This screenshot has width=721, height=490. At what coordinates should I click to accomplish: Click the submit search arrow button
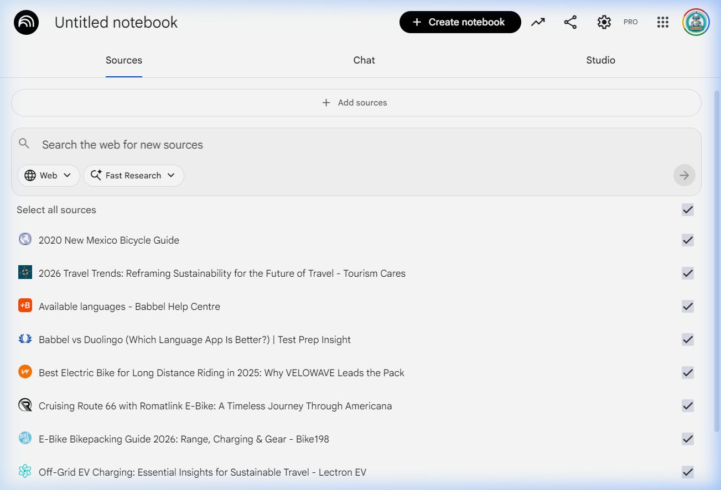[x=684, y=175]
